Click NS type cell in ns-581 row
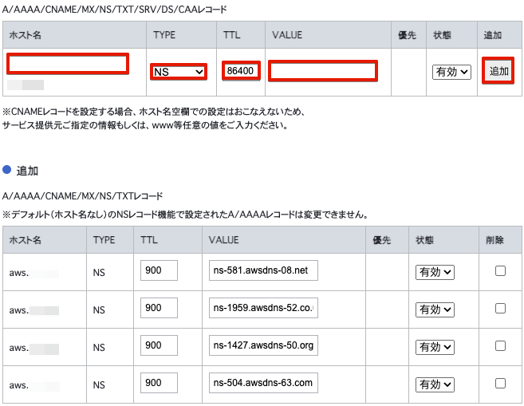This screenshot has height=406, width=524. (x=99, y=273)
